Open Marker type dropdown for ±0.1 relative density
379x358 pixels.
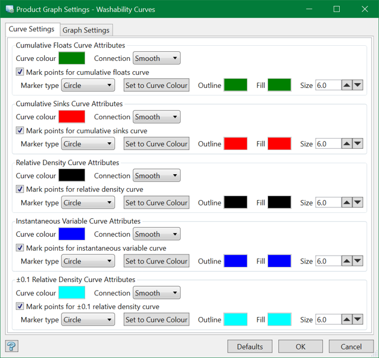(x=88, y=319)
